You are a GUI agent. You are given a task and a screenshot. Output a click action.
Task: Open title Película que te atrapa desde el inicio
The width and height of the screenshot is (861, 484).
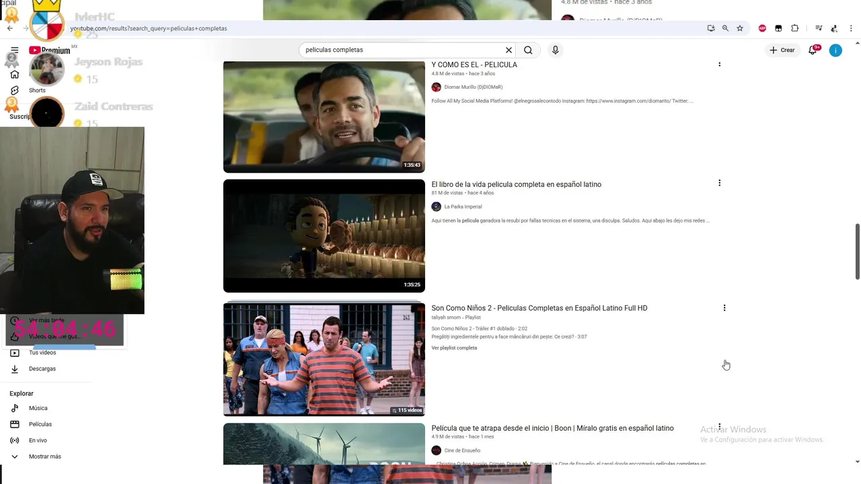(x=552, y=428)
